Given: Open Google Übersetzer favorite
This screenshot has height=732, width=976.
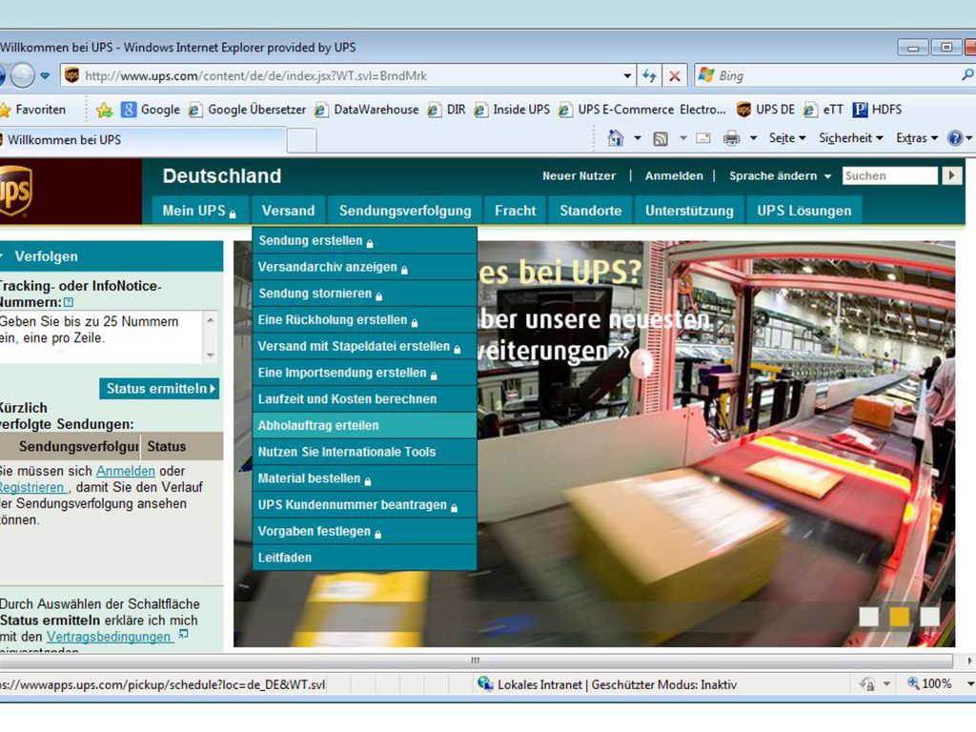Looking at the screenshot, I should [x=247, y=110].
